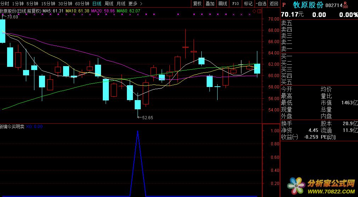Click the 标记 mark button
Image resolution: width=358 pixels, height=197 pixels.
[x=248, y=4]
